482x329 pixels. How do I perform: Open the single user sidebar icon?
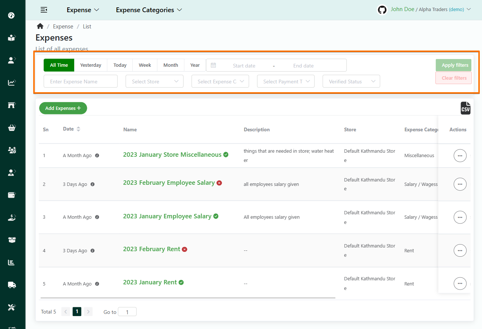(11, 60)
